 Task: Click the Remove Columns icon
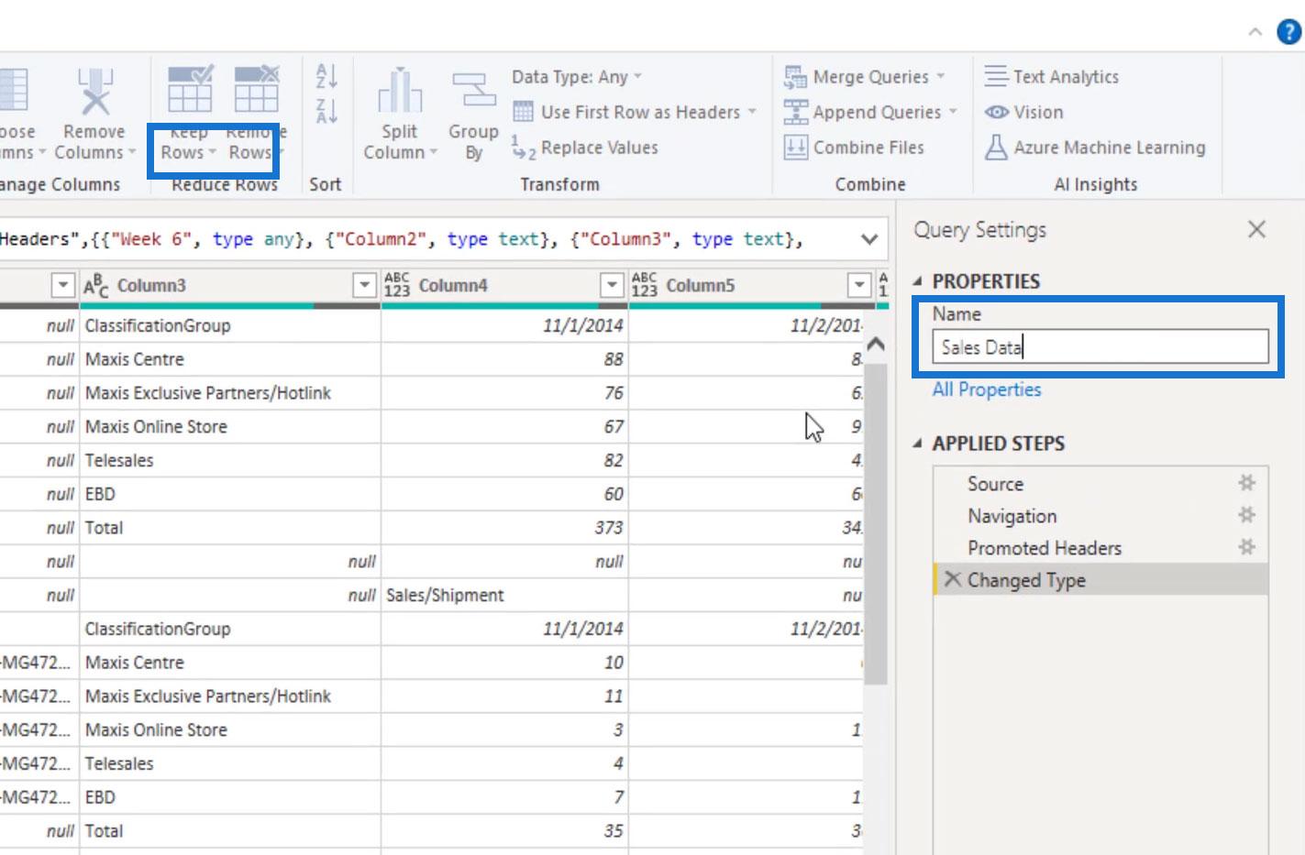pos(94,93)
